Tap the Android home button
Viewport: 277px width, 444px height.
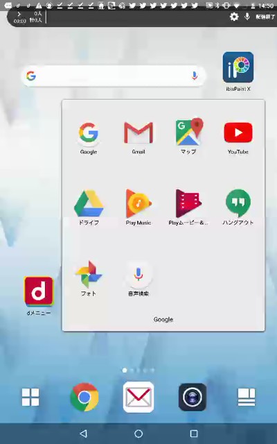(138, 434)
